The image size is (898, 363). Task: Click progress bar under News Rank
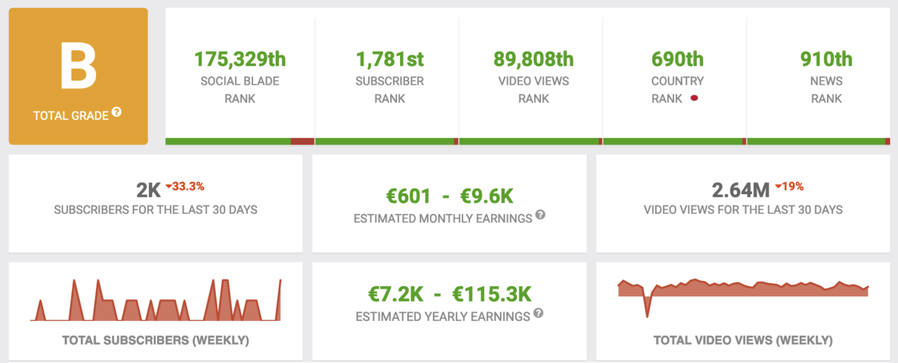819,142
